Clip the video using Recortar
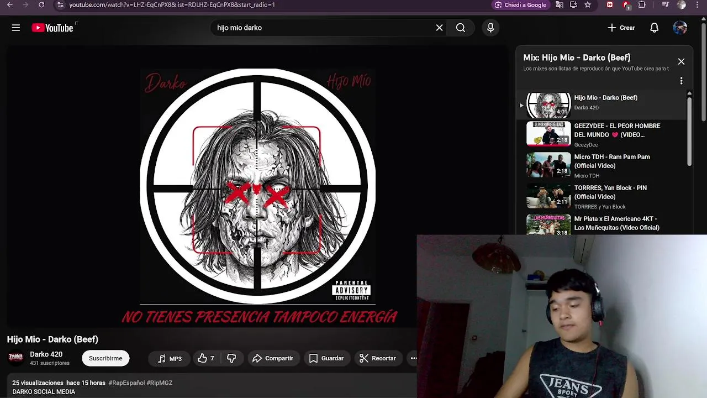Viewport: 707px width, 398px height. (378, 358)
